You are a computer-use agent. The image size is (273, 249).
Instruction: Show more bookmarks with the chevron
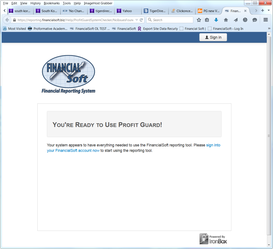point(269,28)
